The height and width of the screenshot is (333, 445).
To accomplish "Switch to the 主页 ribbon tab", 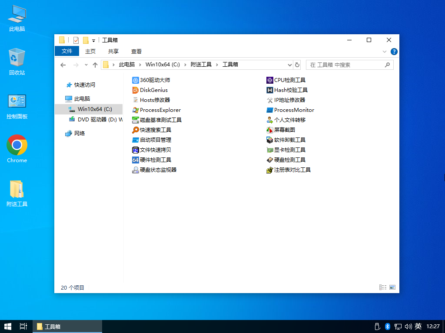I will (90, 52).
